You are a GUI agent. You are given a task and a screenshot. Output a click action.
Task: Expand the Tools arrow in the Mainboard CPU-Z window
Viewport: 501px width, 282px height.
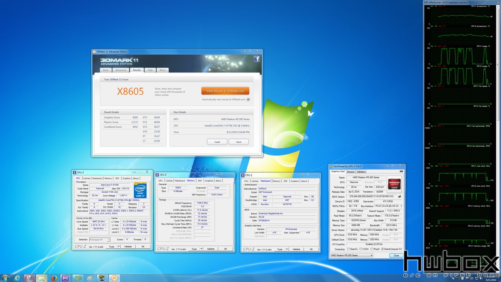287,249
